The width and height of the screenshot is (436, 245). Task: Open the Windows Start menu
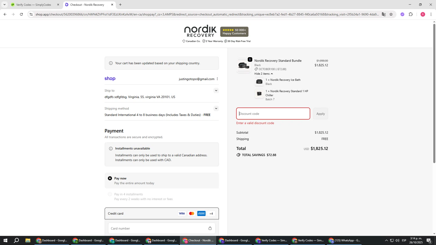[x=5, y=240]
